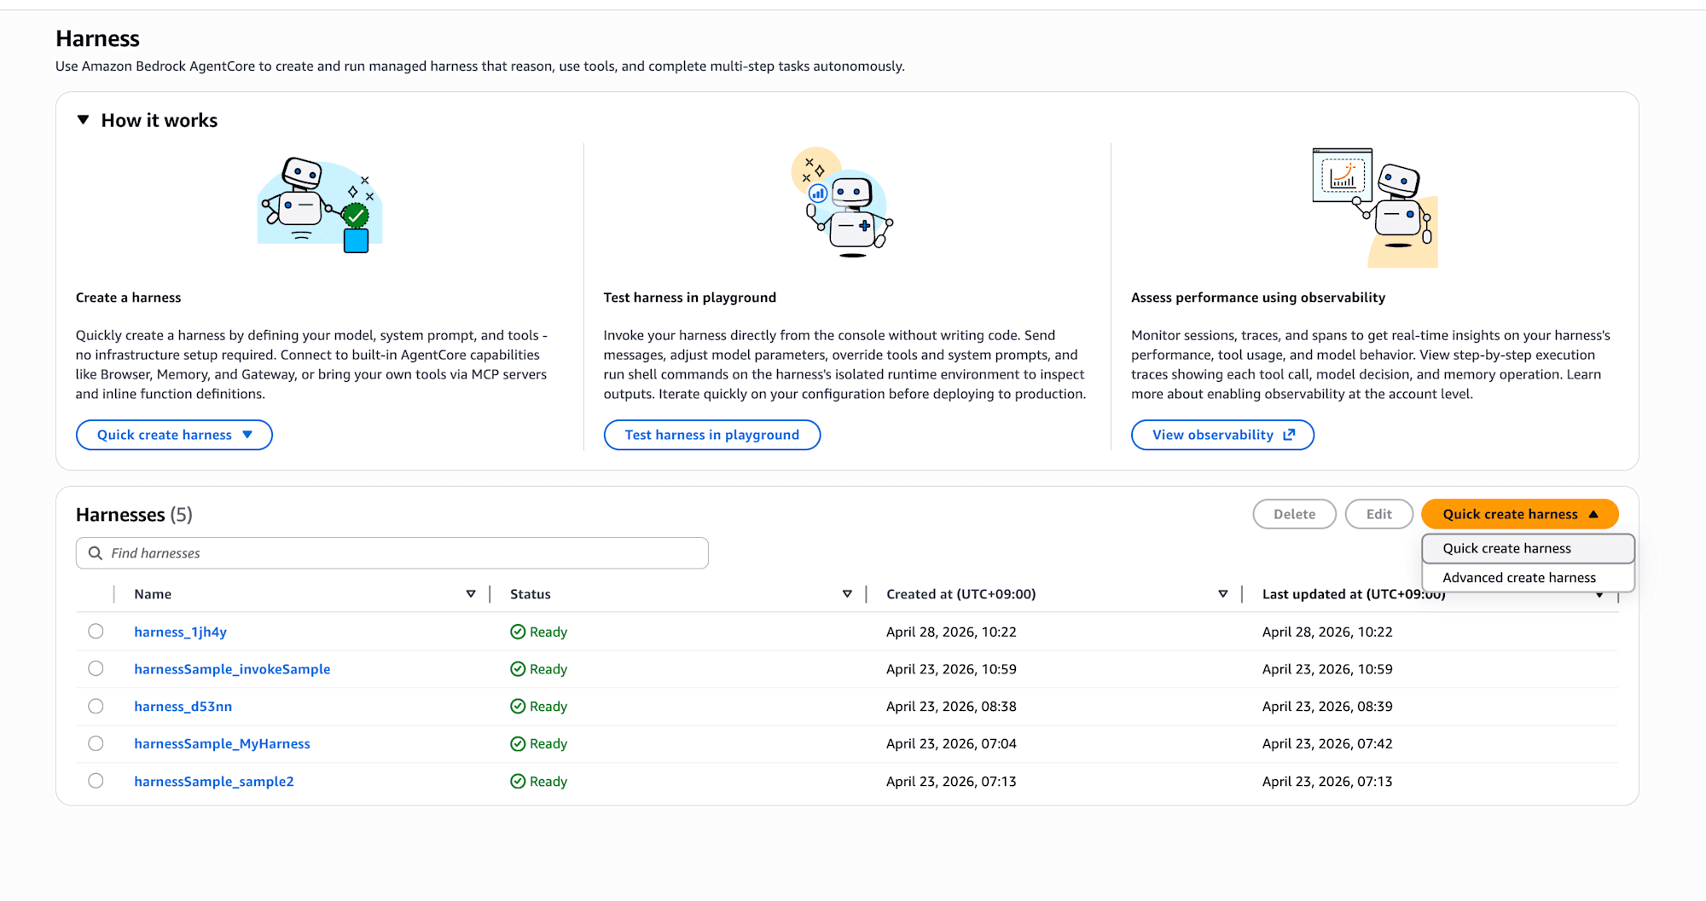Click the Ready checkmark icon for harness_1jh4y
This screenshot has width=1706, height=901.
tap(518, 632)
